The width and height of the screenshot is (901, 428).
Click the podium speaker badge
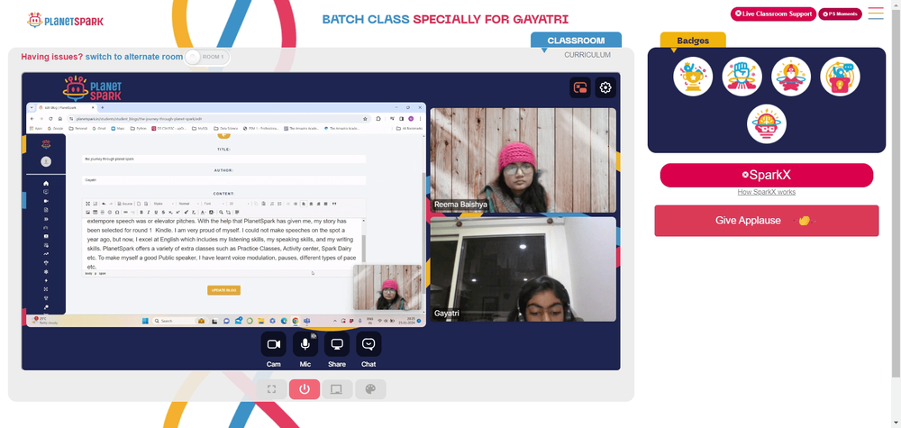click(840, 77)
